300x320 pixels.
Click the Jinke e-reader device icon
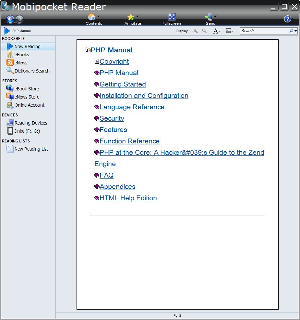[10, 131]
